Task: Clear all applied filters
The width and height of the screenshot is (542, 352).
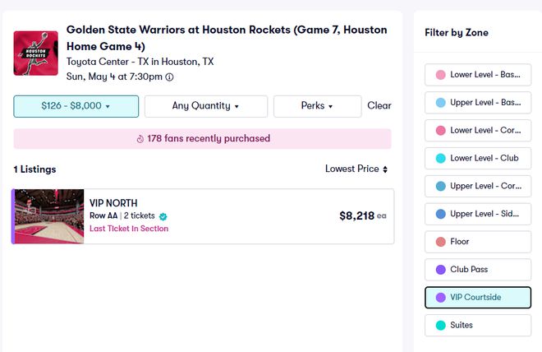Action: coord(379,106)
